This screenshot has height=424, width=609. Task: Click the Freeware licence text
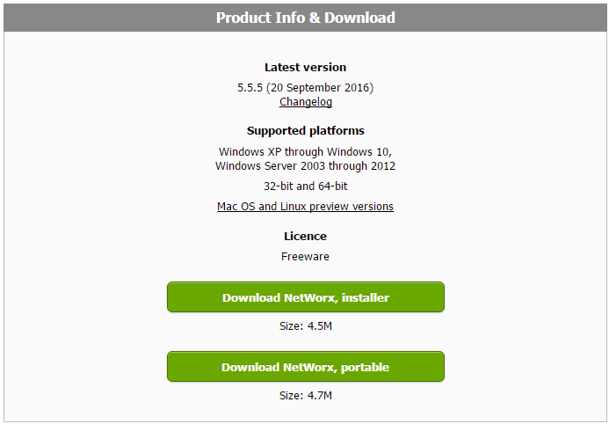click(x=305, y=257)
